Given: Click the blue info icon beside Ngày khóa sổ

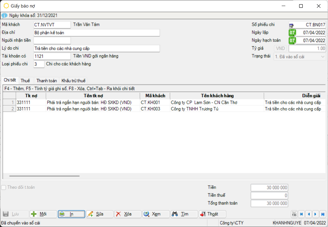Looking at the screenshot, I should [x=4, y=15].
